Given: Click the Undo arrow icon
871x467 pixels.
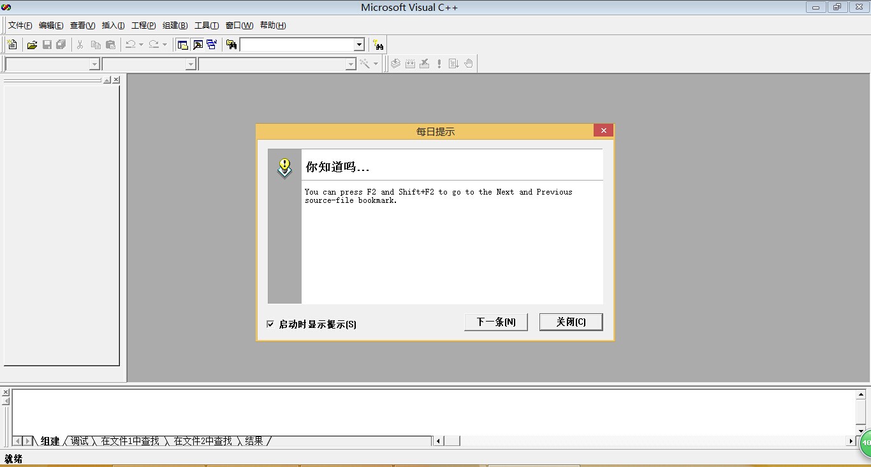Looking at the screenshot, I should (x=130, y=45).
